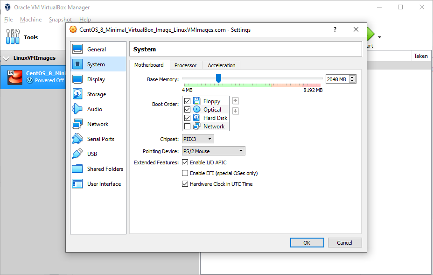Image resolution: width=433 pixels, height=275 pixels.
Task: Open the File menu
Action: [x=8, y=20]
